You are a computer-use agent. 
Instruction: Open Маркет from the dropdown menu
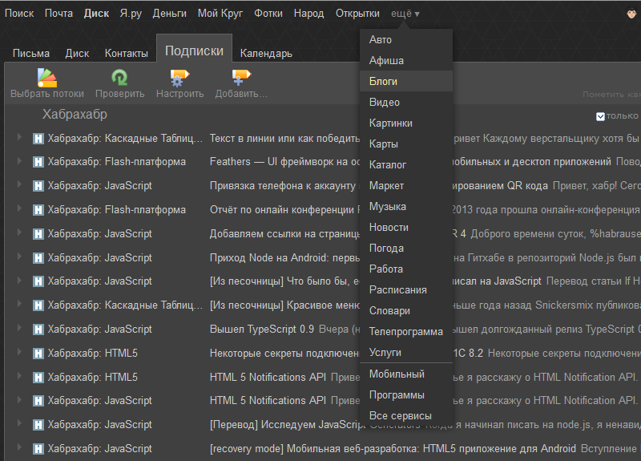pyautogui.click(x=406, y=185)
